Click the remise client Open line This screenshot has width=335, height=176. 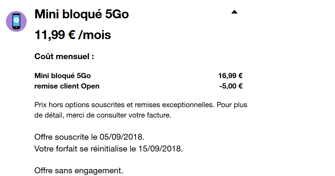pyautogui.click(x=67, y=86)
